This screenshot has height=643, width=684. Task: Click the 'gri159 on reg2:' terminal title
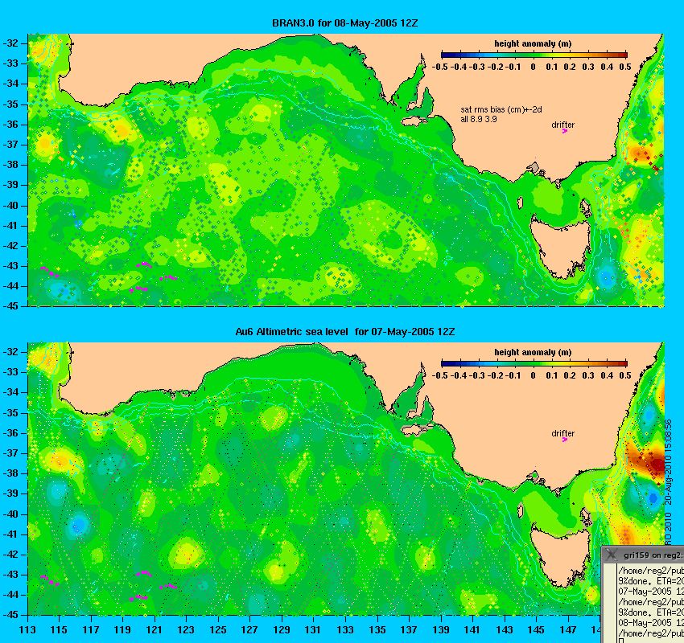[x=653, y=555]
